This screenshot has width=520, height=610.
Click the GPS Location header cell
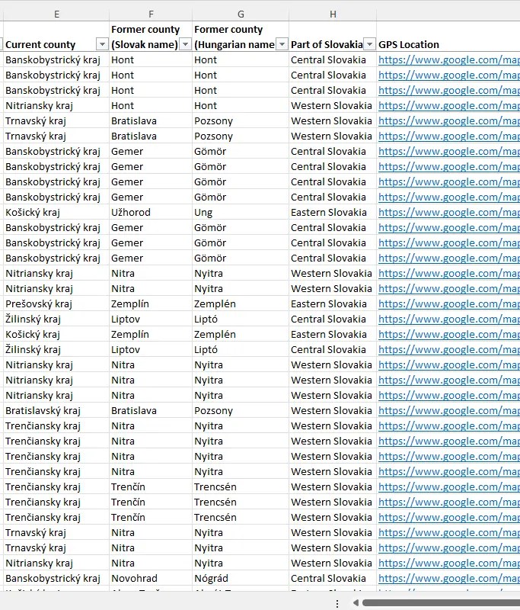pos(448,45)
